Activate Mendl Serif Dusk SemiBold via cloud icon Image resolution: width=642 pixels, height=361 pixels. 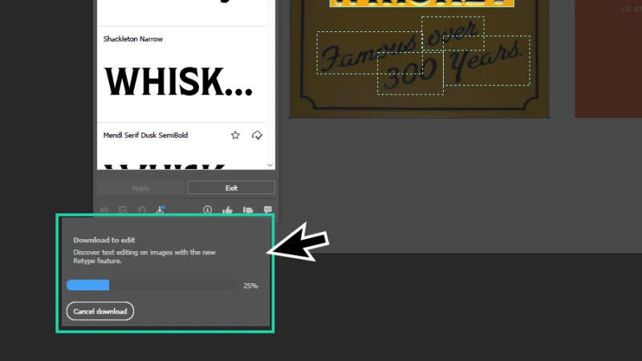click(x=257, y=136)
